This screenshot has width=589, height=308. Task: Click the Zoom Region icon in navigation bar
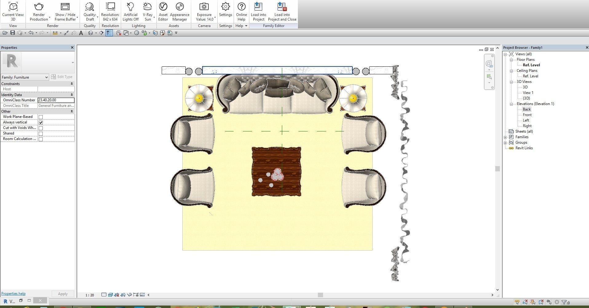[x=489, y=77]
